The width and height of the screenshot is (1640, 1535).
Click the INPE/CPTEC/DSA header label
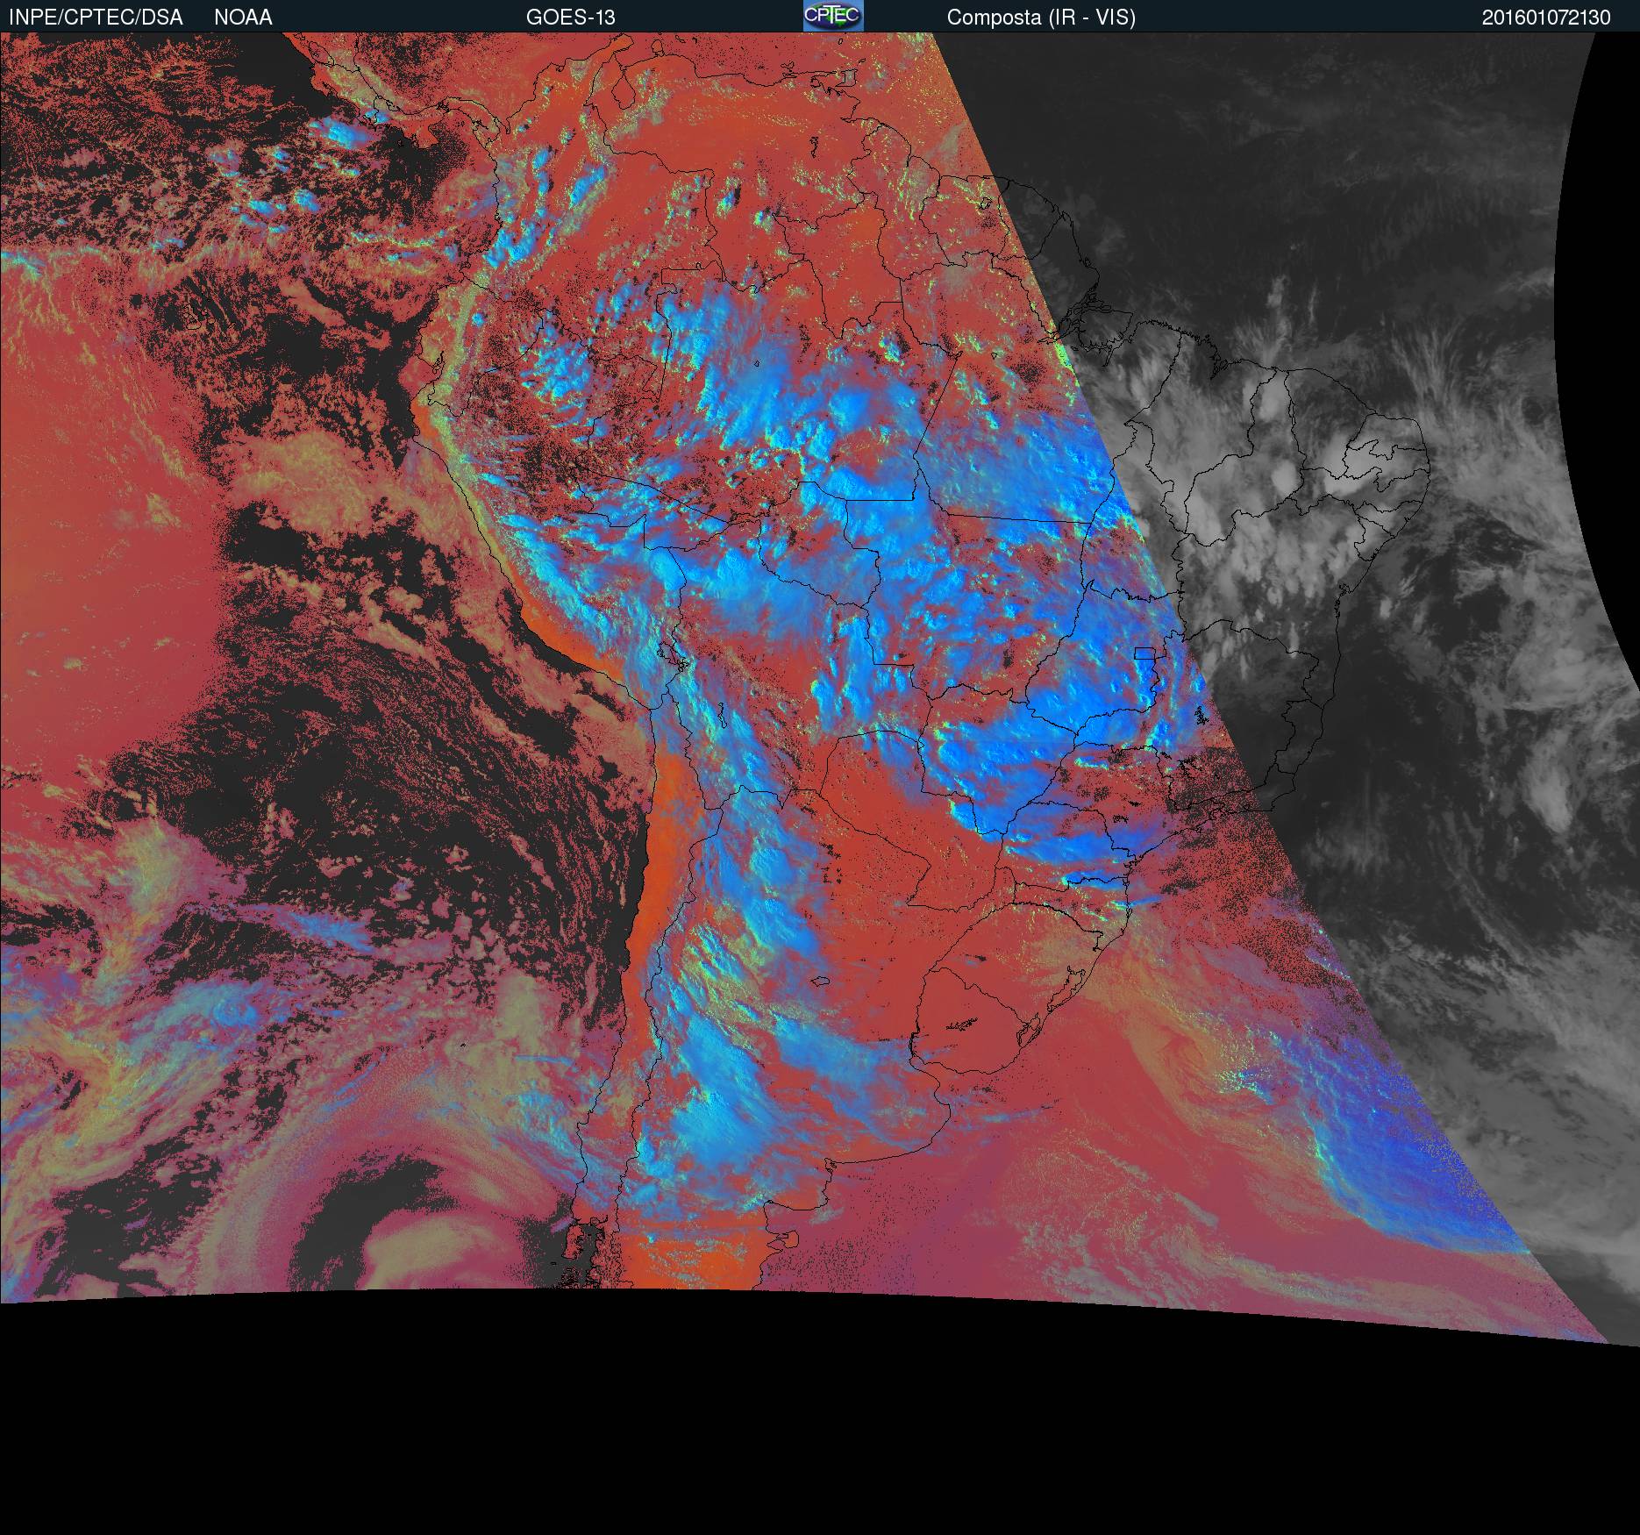(x=96, y=18)
